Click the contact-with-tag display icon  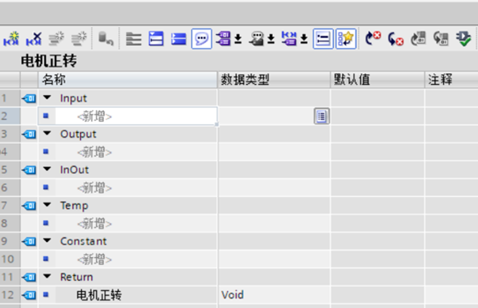[288, 39]
